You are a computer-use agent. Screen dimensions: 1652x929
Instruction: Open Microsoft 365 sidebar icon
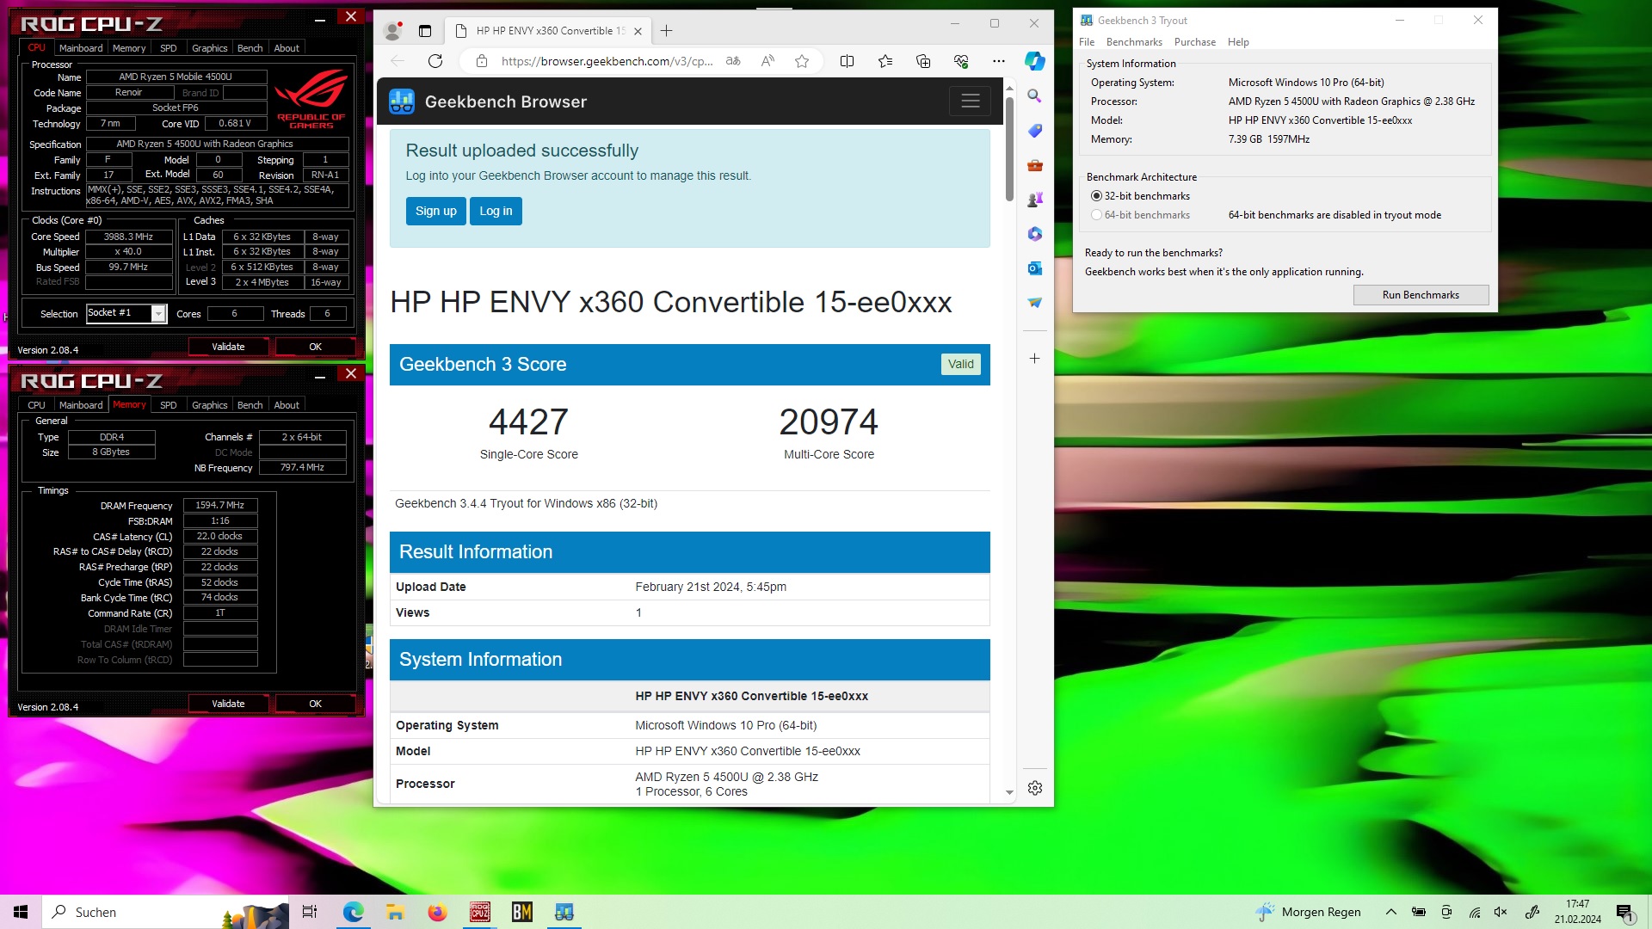click(1035, 234)
